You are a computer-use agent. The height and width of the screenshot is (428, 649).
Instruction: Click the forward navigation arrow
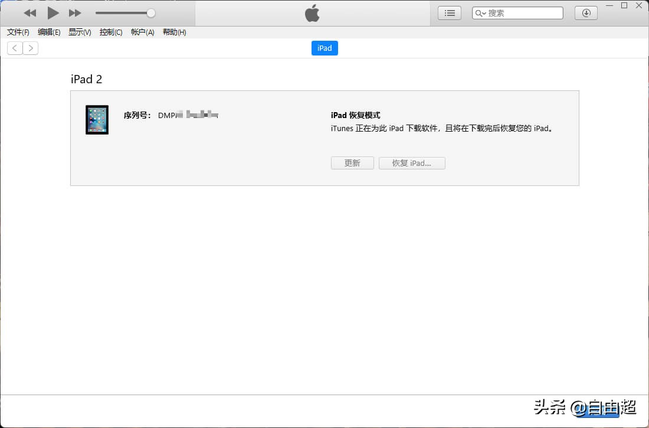[31, 48]
